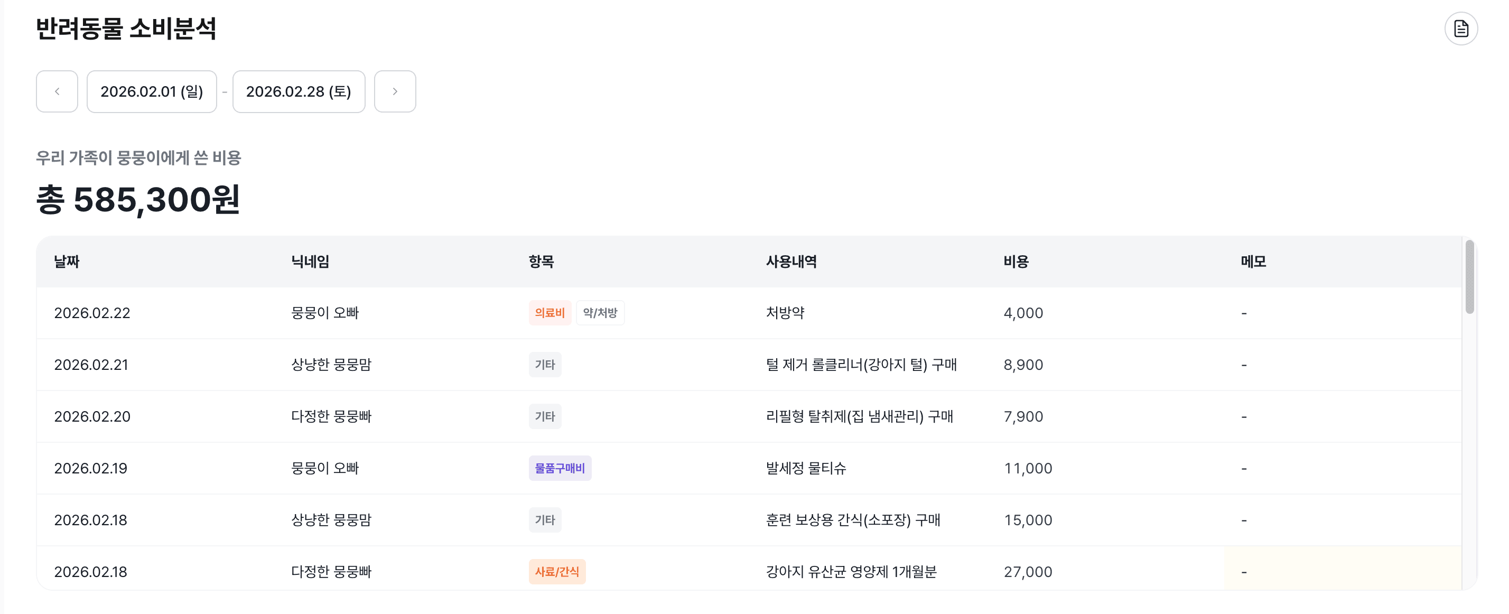The width and height of the screenshot is (1509, 614).
Task: Click the previous period arrow
Action: [x=56, y=91]
